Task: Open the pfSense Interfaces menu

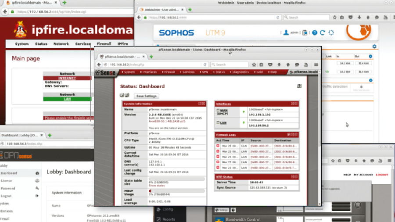Action: point(149,72)
